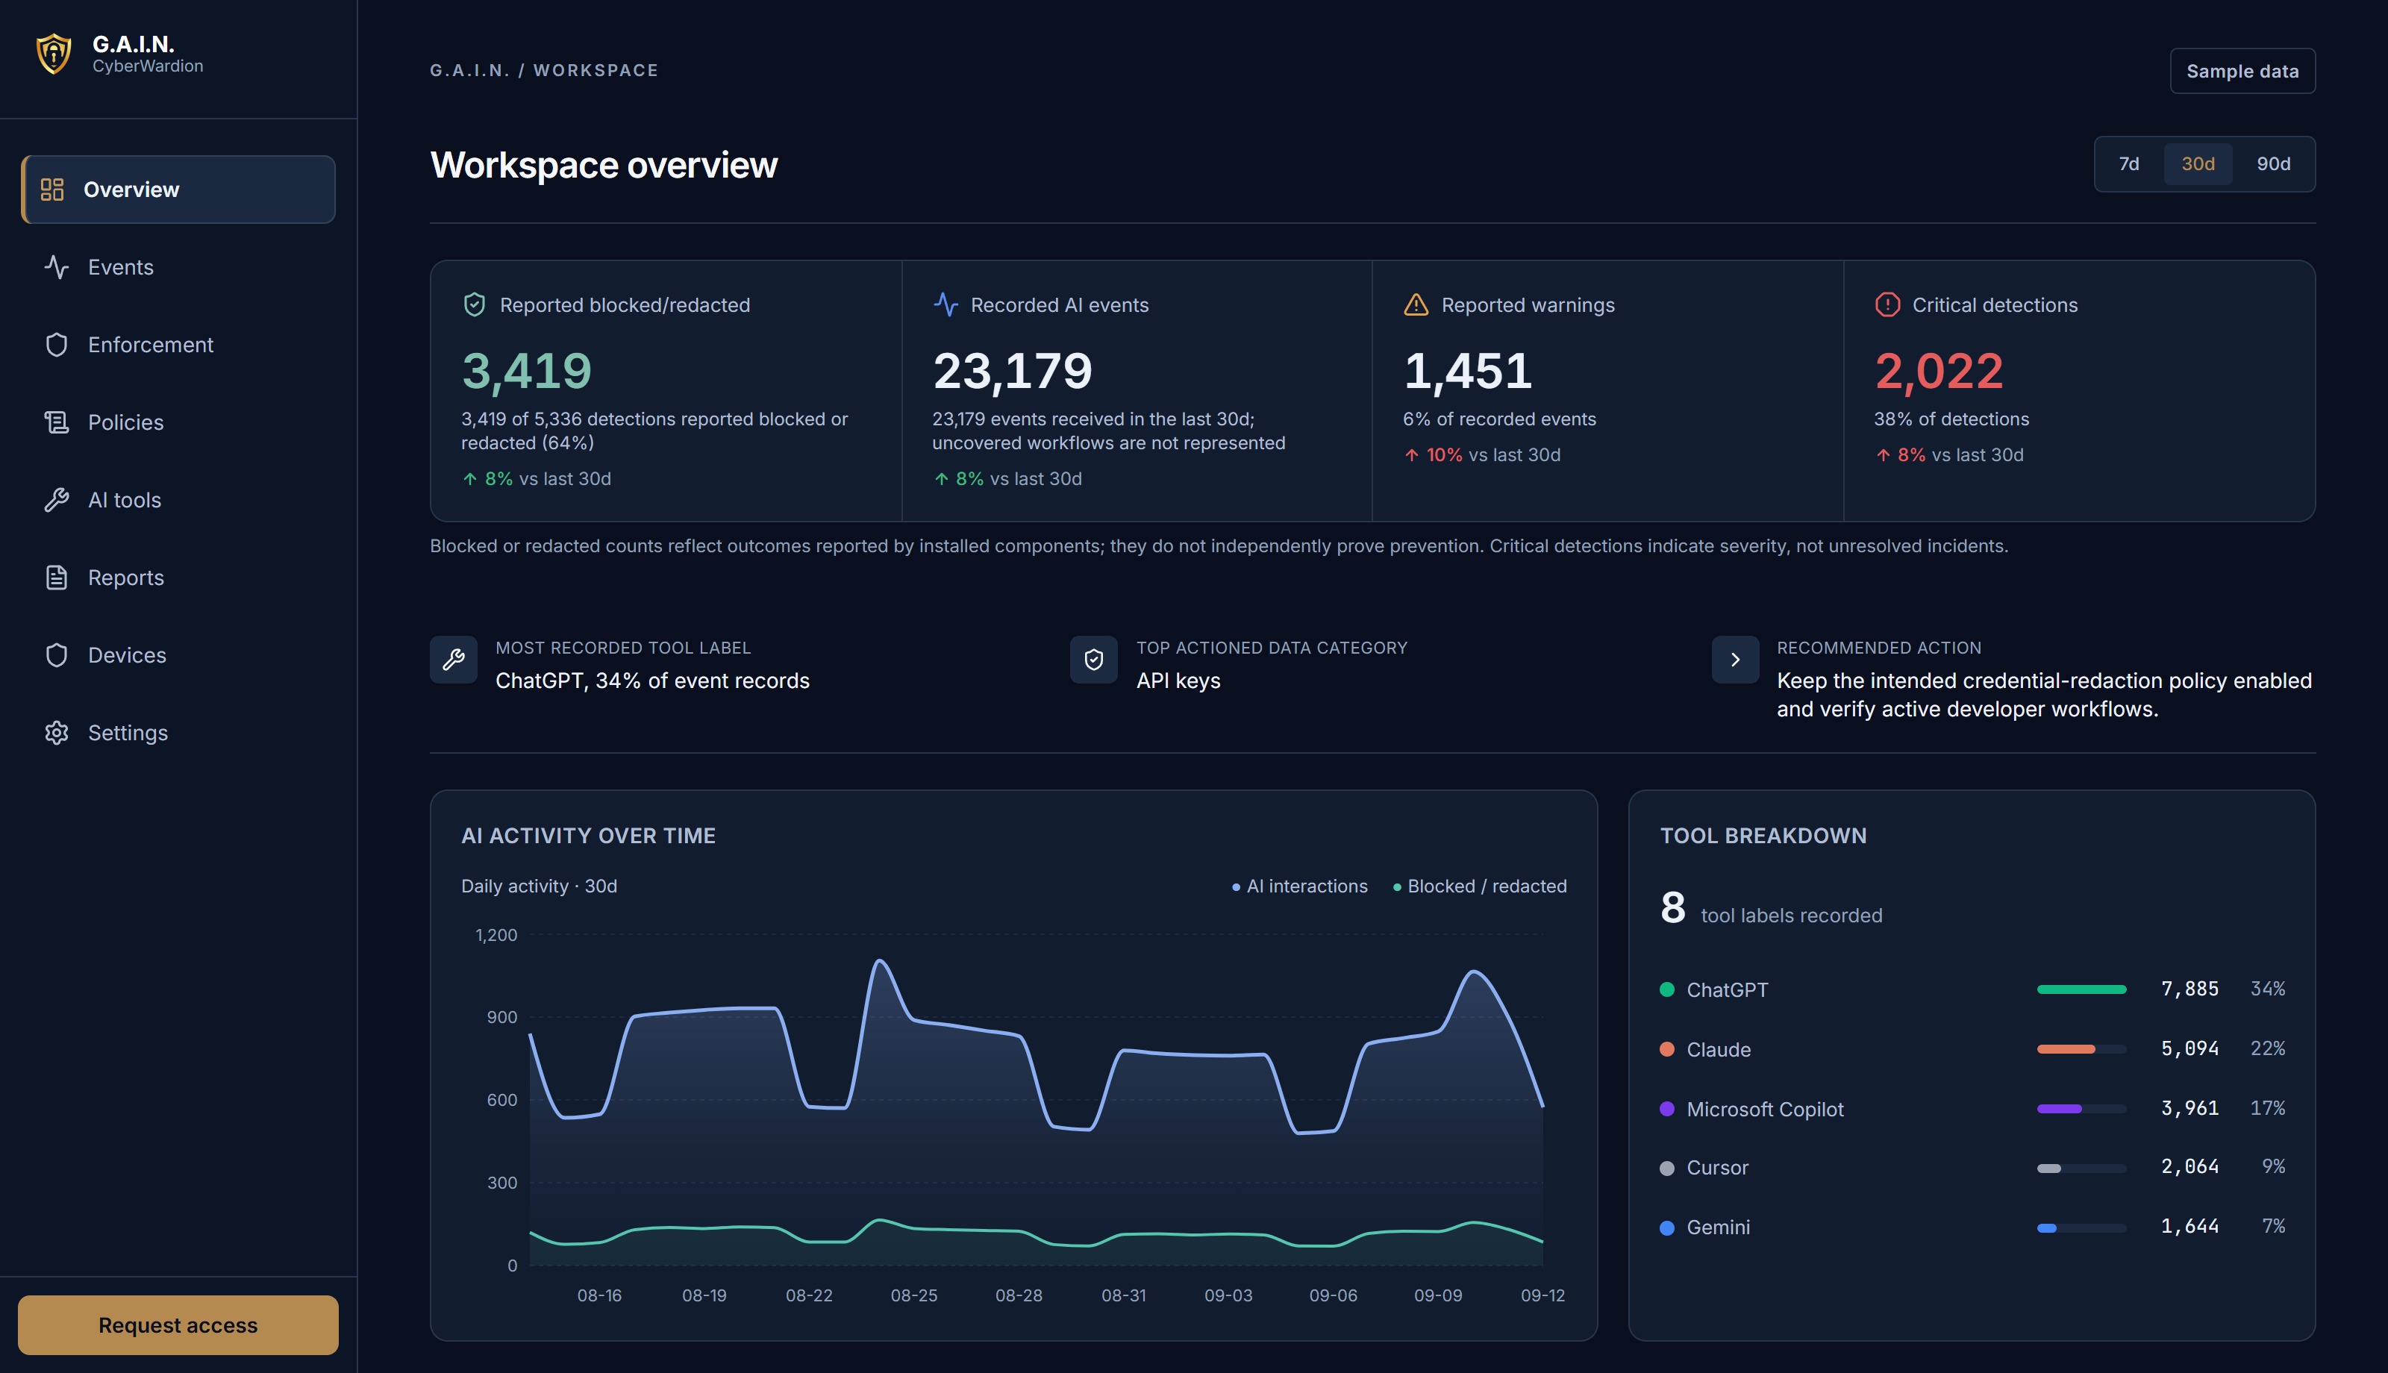The height and width of the screenshot is (1373, 2388).
Task: Expand the Recommended Action chevron
Action: (1736, 659)
